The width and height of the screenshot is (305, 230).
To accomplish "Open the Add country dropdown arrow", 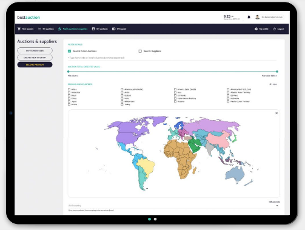I will click(277, 206).
